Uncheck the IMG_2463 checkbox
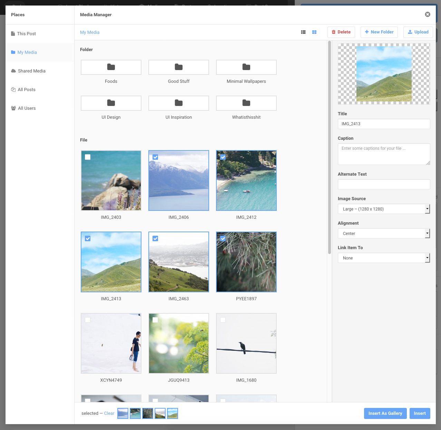This screenshot has width=441, height=430. pyautogui.click(x=155, y=238)
